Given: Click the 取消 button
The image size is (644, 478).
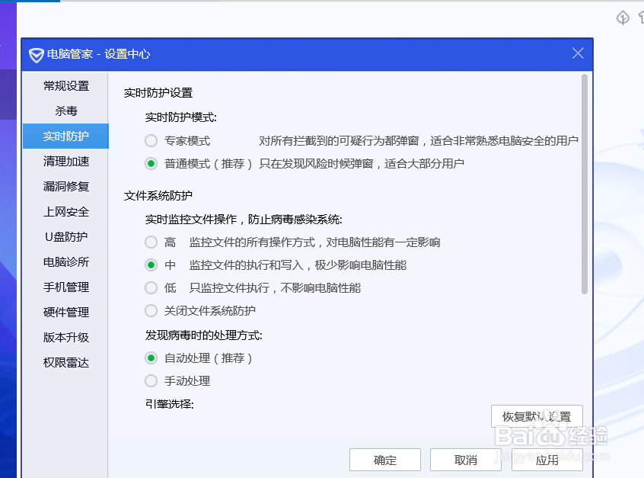Looking at the screenshot, I should point(466,460).
